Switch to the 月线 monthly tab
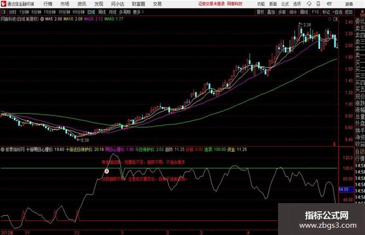The image size is (365, 235). click(113, 12)
